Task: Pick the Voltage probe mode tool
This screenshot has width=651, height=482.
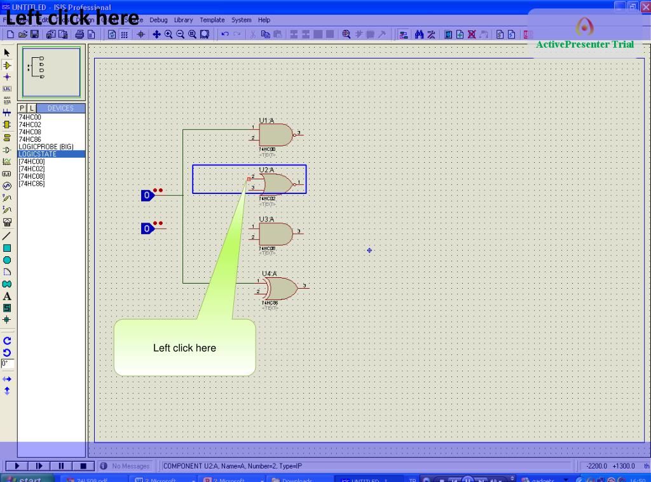Action: coord(6,198)
